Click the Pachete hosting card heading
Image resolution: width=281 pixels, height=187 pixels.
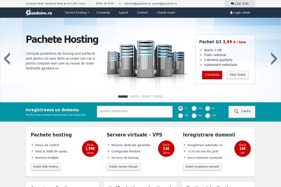coord(51,135)
